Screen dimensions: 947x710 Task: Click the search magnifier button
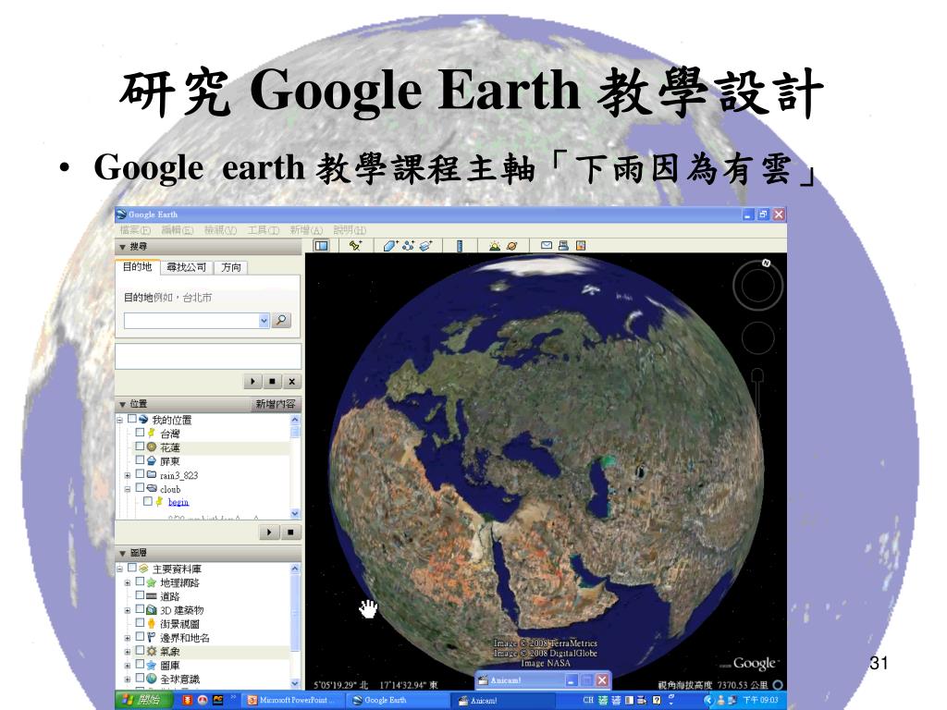281,320
